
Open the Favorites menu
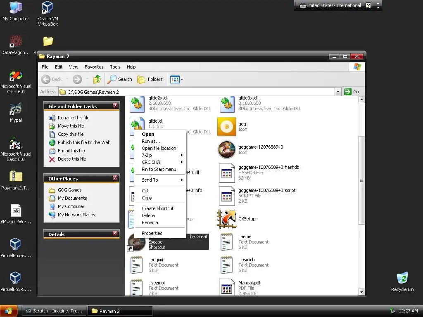pos(94,67)
